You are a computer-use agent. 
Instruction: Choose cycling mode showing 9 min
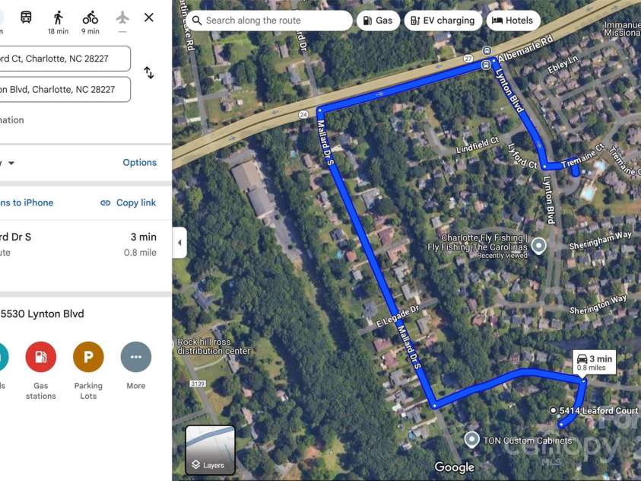[90, 23]
